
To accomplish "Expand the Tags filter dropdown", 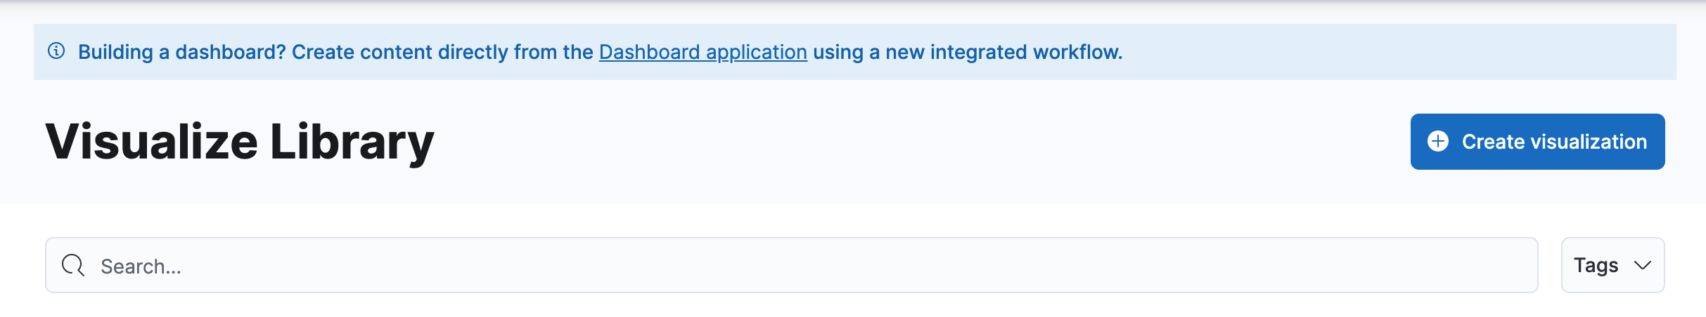I will click(1612, 265).
